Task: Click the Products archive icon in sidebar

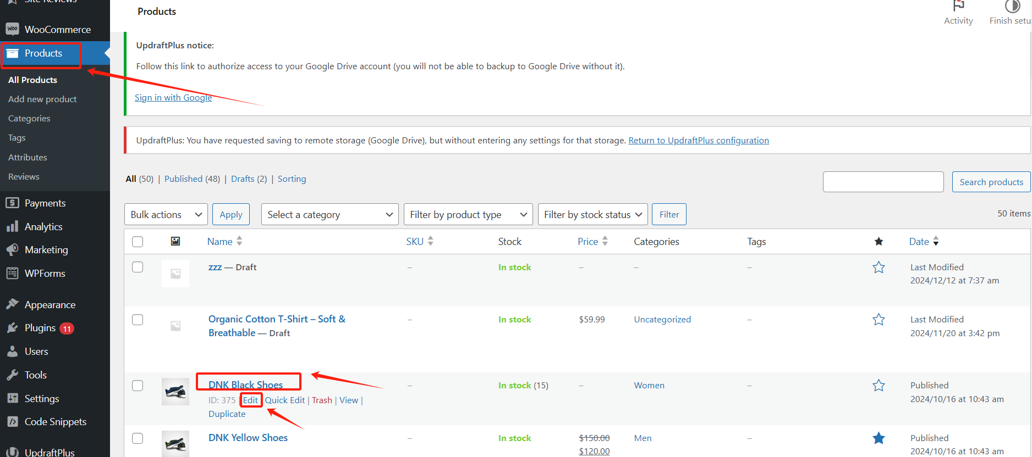Action: (x=12, y=53)
